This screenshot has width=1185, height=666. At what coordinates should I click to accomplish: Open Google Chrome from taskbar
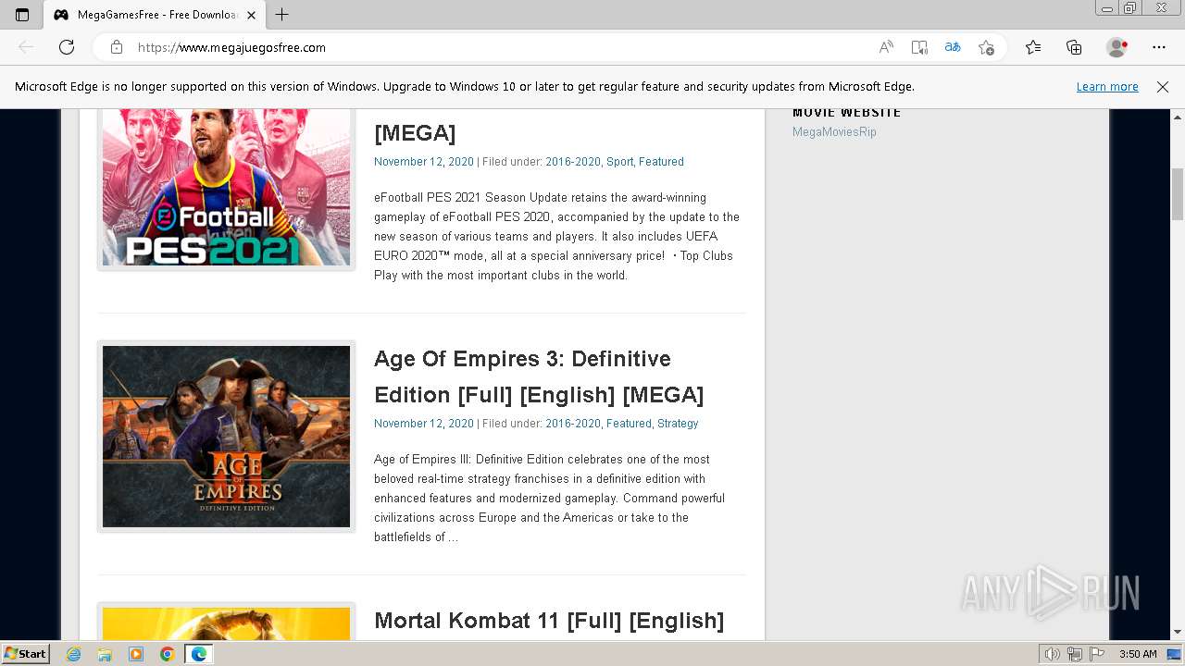click(167, 654)
